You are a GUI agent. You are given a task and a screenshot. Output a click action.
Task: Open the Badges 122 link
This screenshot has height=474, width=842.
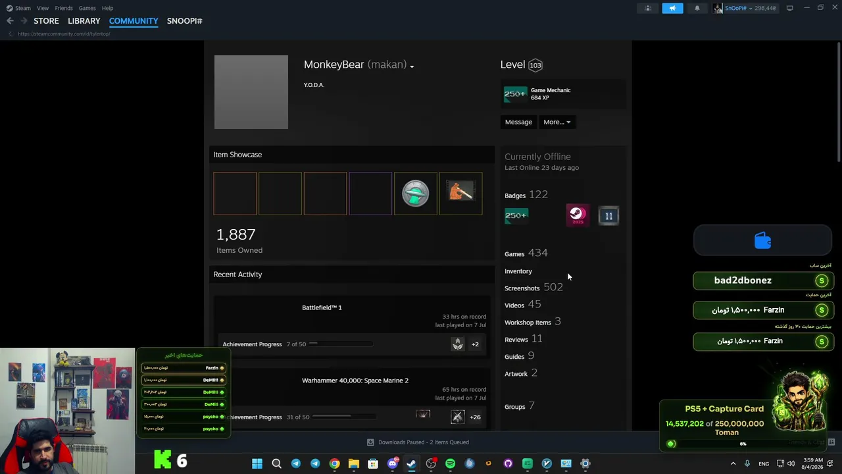pos(526,195)
